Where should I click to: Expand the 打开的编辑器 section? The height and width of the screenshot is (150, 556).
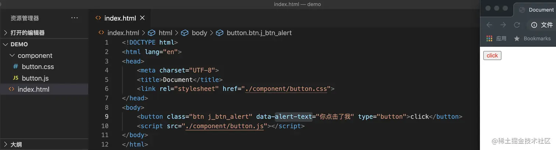click(x=6, y=33)
